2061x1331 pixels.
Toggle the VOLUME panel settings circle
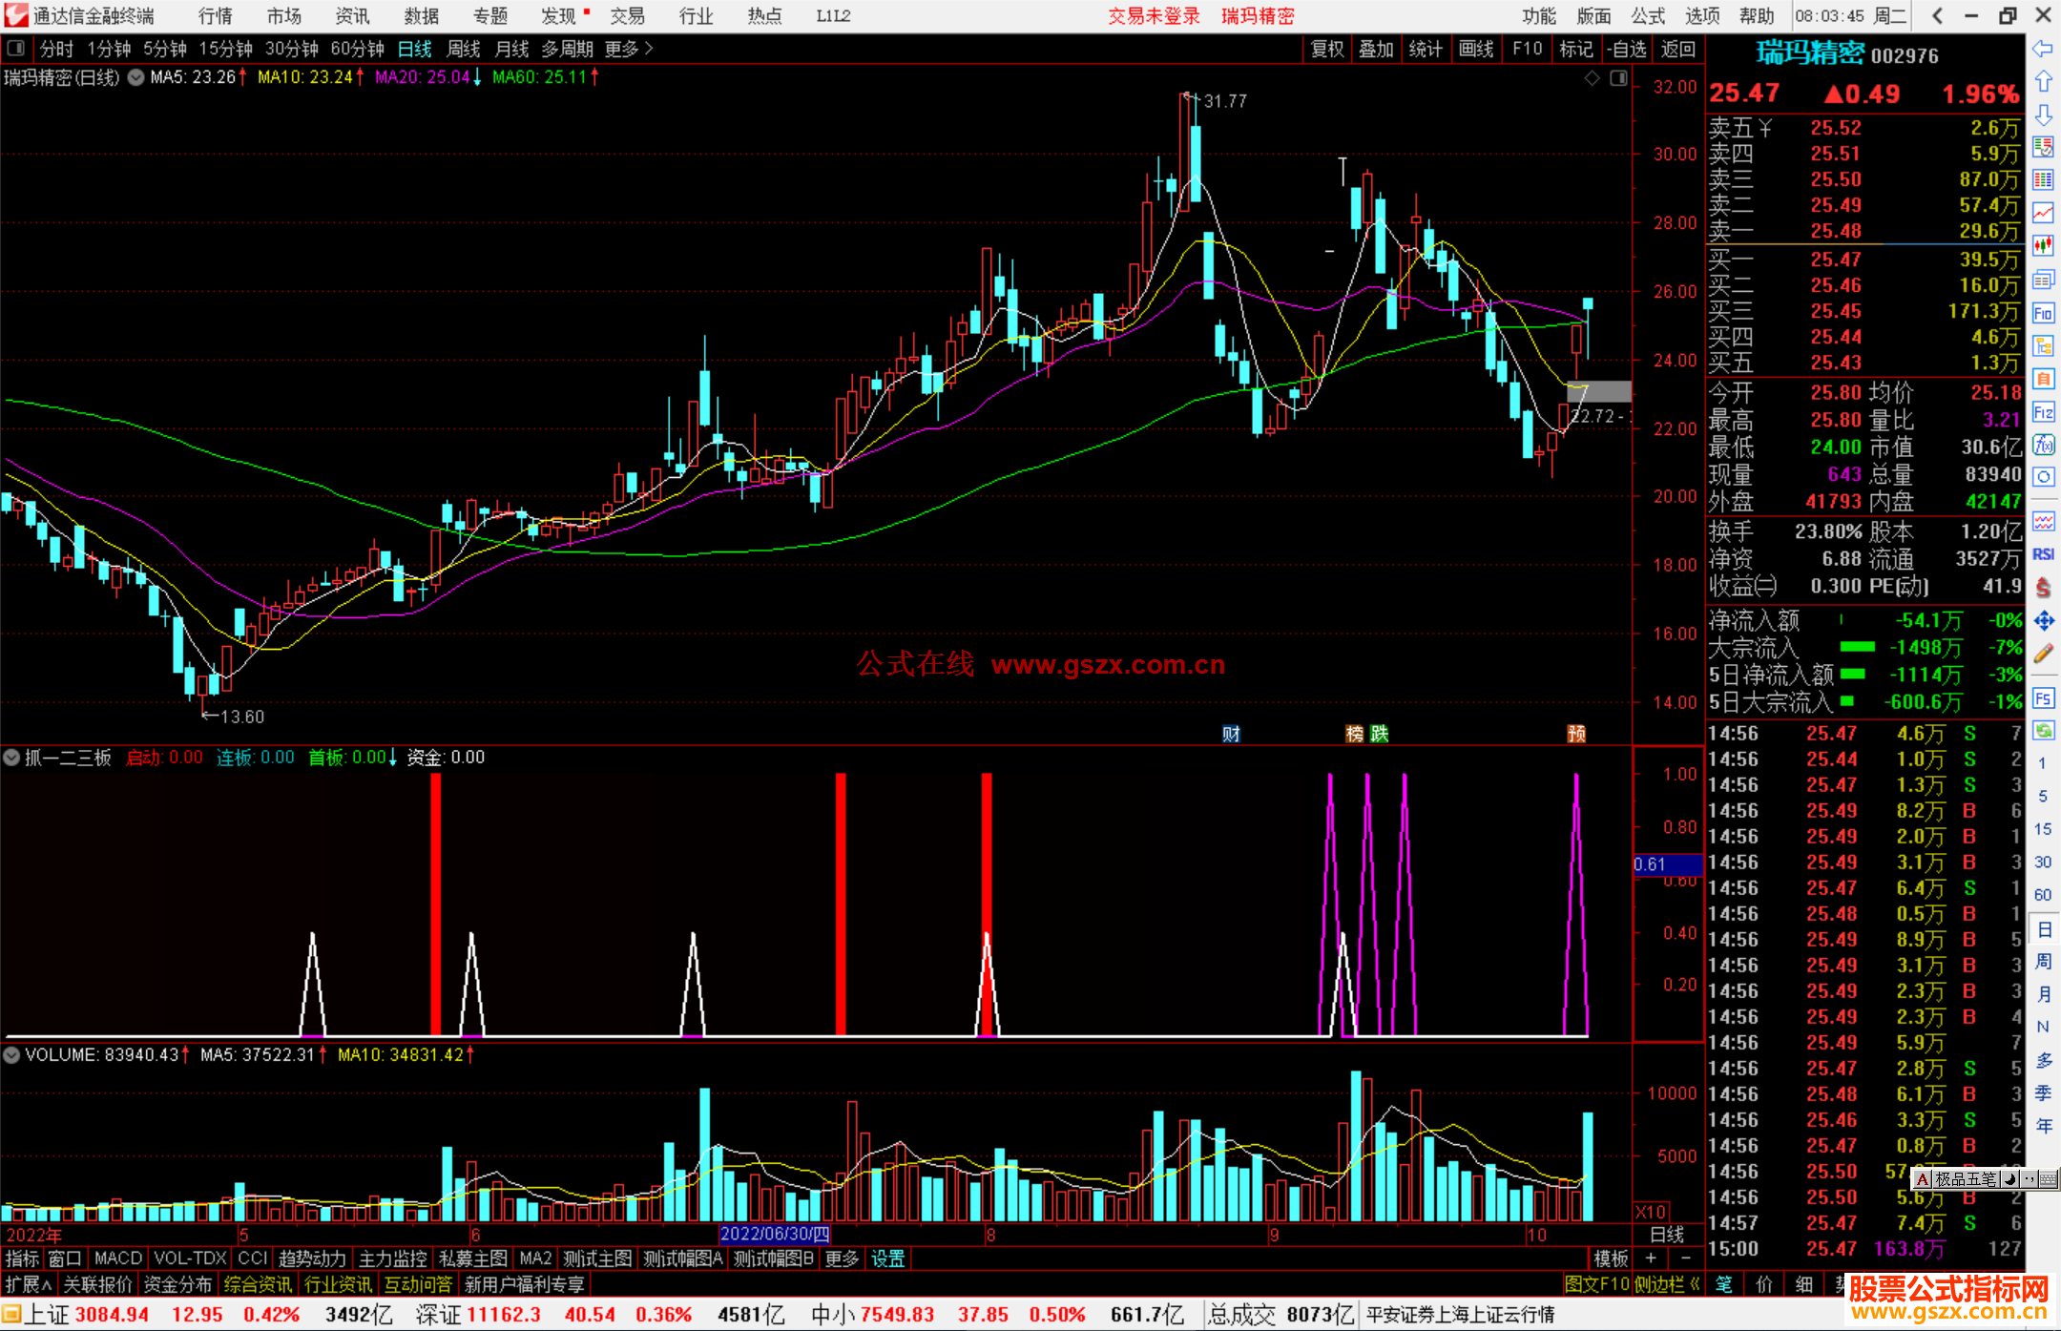(x=11, y=1055)
